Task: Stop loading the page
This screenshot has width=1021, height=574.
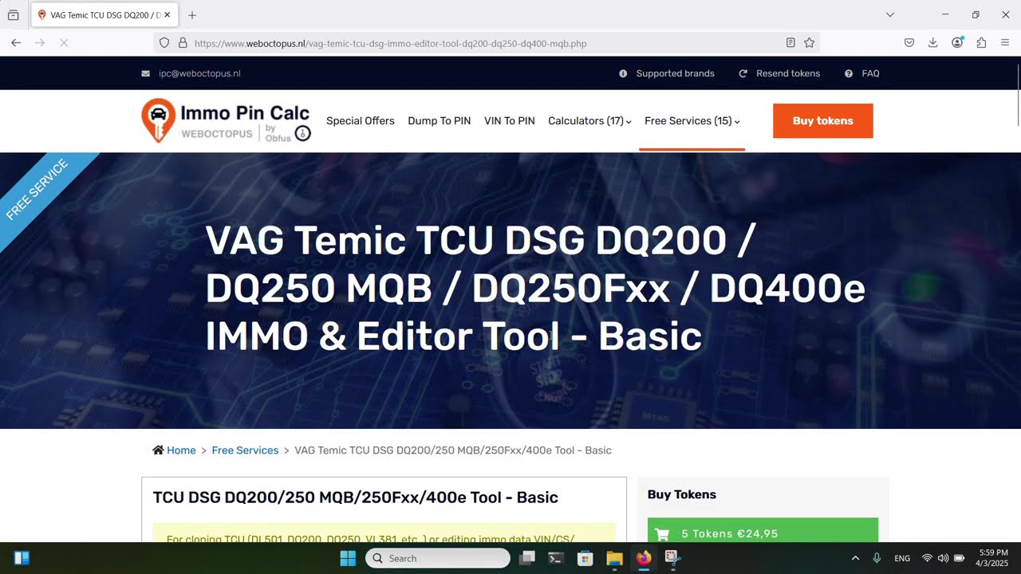Action: coord(64,43)
